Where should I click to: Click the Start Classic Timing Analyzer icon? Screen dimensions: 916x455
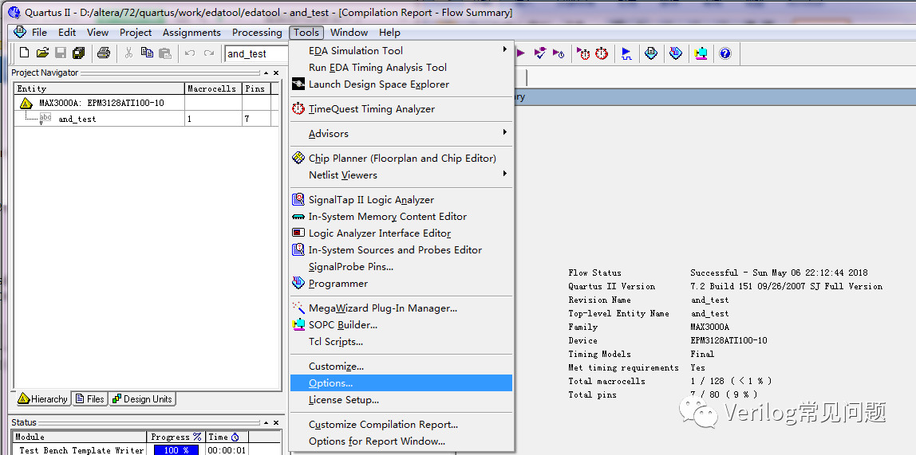[x=559, y=53]
